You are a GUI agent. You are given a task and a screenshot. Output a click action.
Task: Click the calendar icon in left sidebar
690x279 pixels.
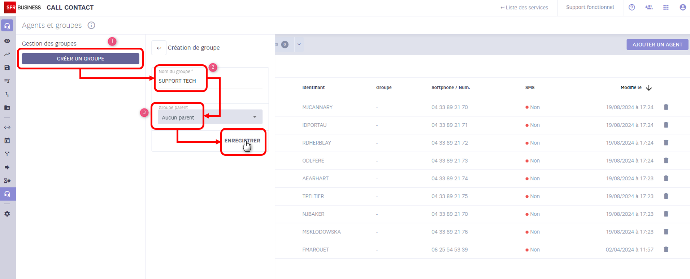(7, 141)
